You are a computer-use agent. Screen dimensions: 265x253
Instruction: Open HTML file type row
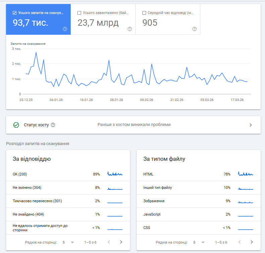point(199,174)
